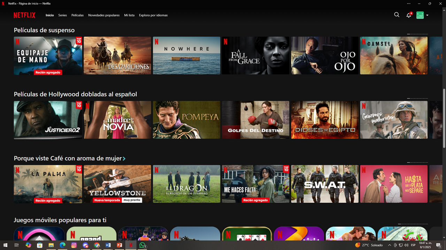Show hidden system tray icons

click(390, 245)
